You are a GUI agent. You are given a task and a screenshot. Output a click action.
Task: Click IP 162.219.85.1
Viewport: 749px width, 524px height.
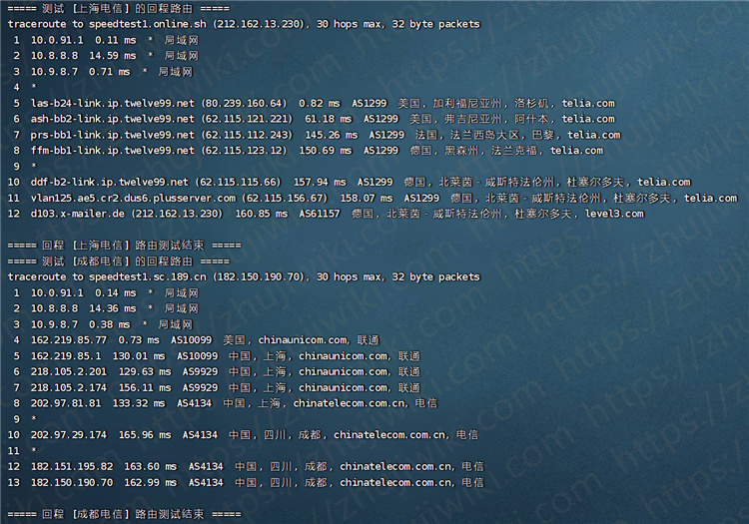(x=66, y=355)
